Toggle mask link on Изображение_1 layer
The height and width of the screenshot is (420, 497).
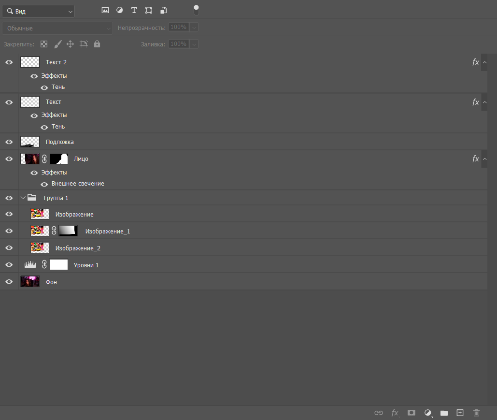click(54, 231)
